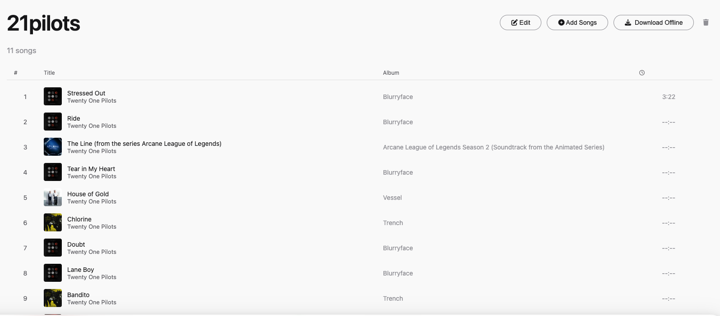Image resolution: width=720 pixels, height=316 pixels.
Task: Open Arcane League of Legends soundtrack album
Action: 493,147
